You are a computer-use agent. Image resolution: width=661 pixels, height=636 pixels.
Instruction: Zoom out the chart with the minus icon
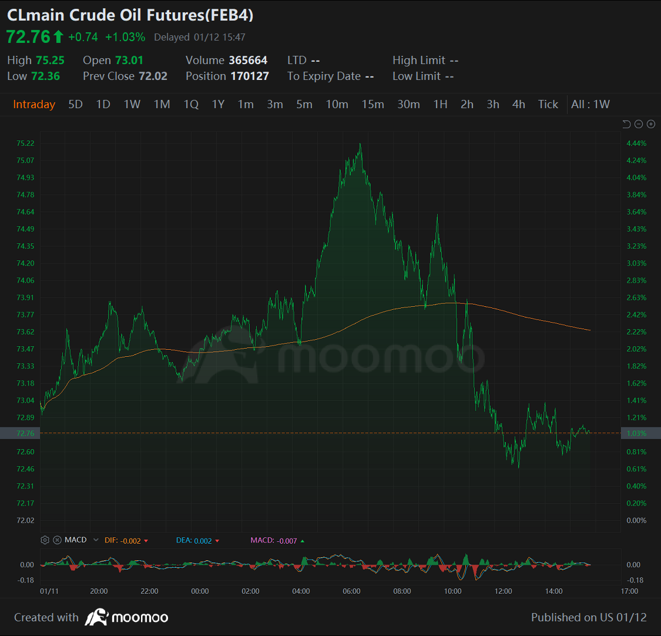(639, 124)
